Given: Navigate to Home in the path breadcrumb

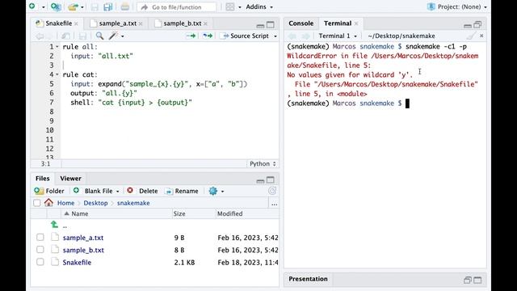Looking at the screenshot, I should coord(65,203).
